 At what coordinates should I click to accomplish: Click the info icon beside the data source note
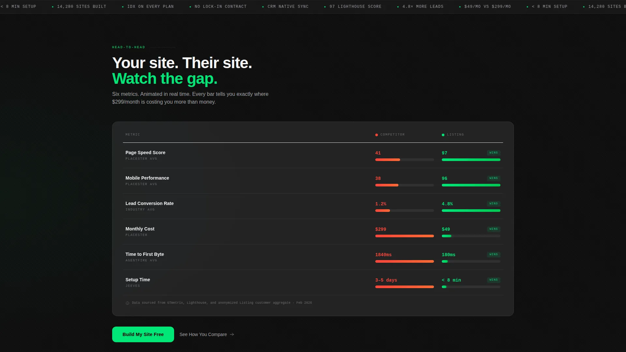pos(127,303)
